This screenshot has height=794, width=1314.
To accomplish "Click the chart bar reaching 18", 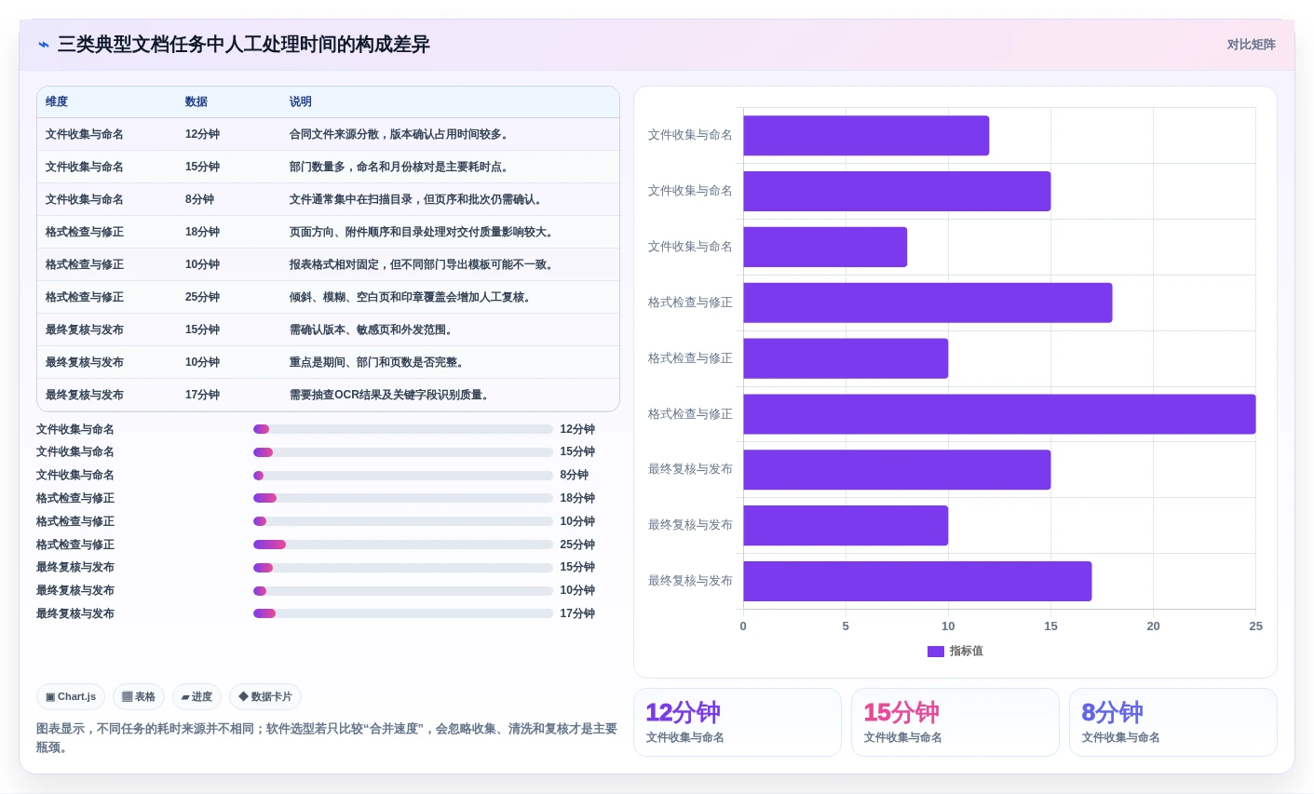I will (928, 303).
